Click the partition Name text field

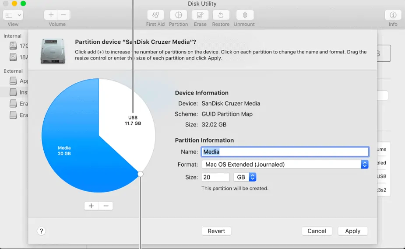(x=285, y=152)
